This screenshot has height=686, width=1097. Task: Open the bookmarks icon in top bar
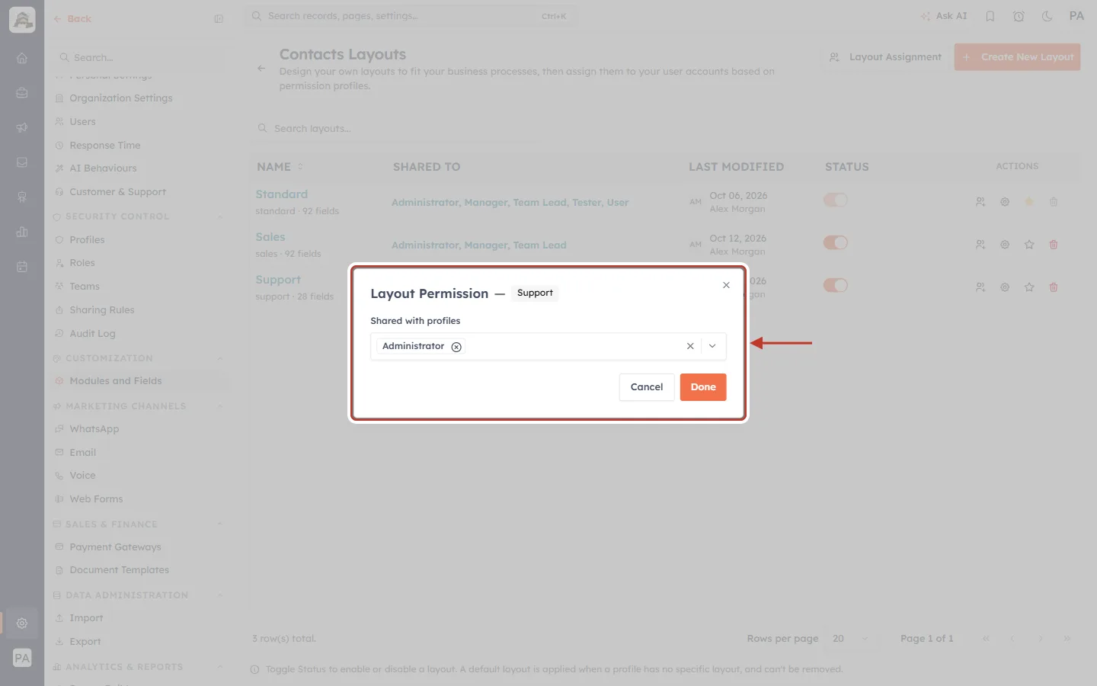click(990, 16)
